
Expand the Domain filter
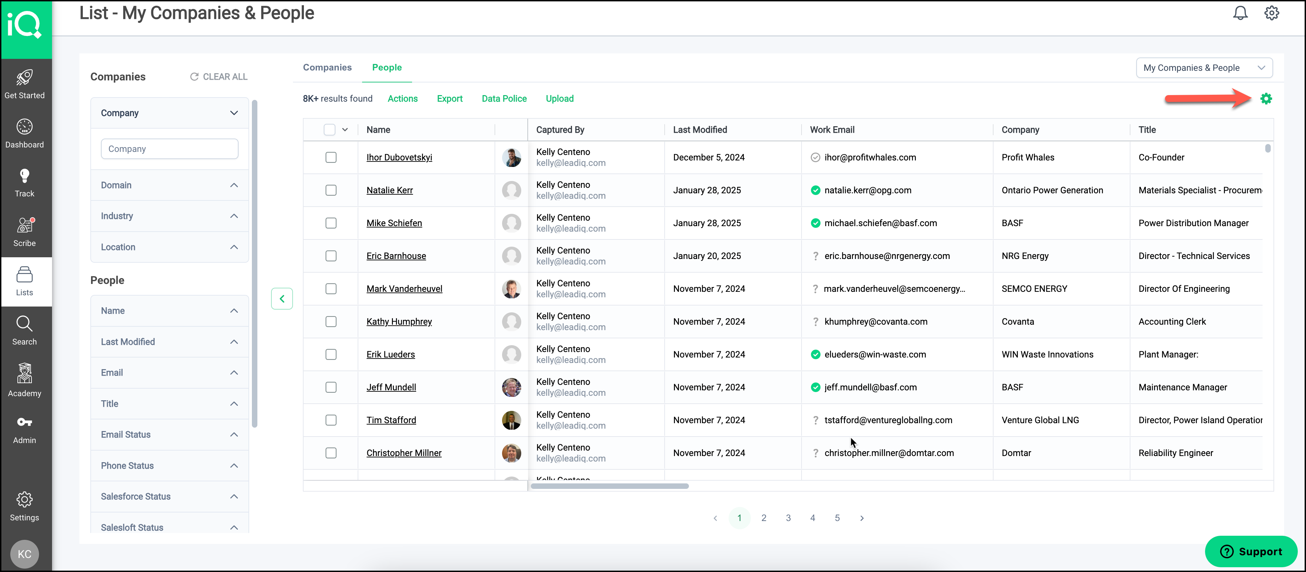169,185
